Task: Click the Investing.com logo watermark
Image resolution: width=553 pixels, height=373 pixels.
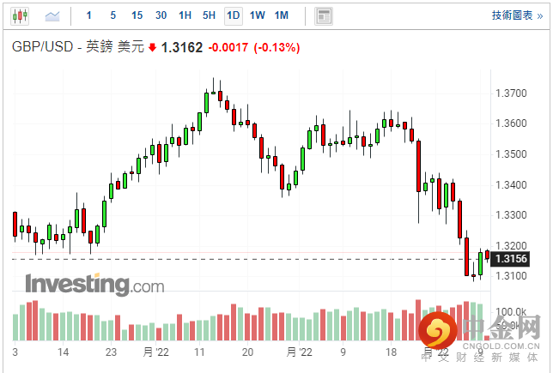Action: pos(94,284)
